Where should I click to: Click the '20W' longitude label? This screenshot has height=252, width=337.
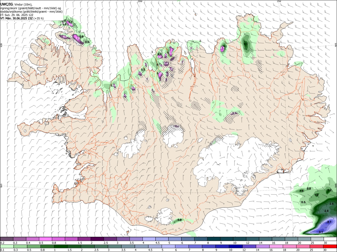tap(140, 1)
